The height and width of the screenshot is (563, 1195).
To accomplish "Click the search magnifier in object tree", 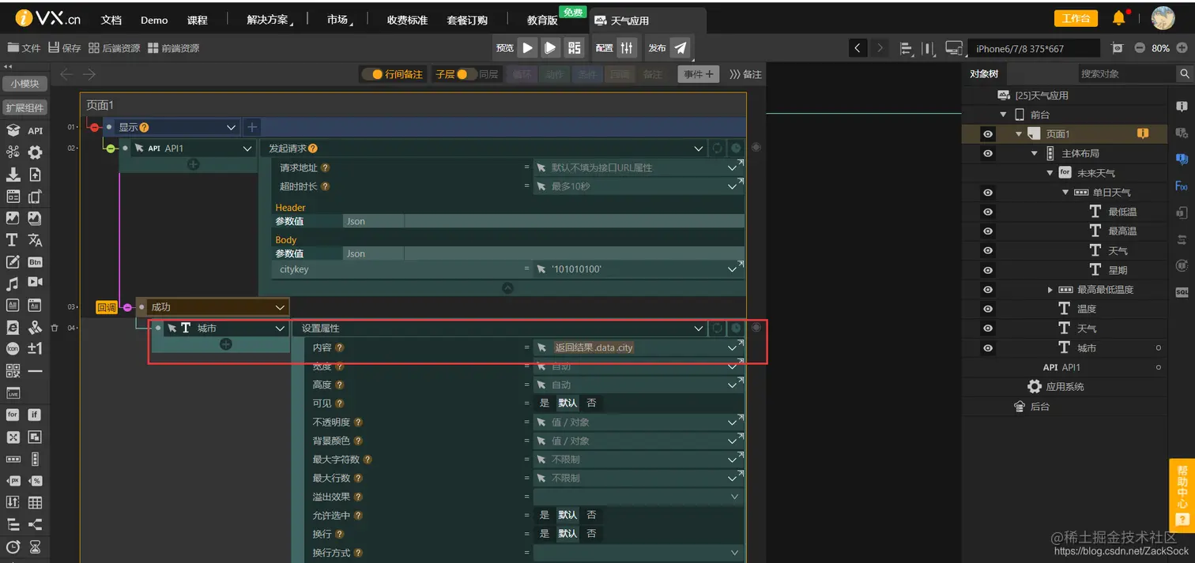I will point(1185,73).
